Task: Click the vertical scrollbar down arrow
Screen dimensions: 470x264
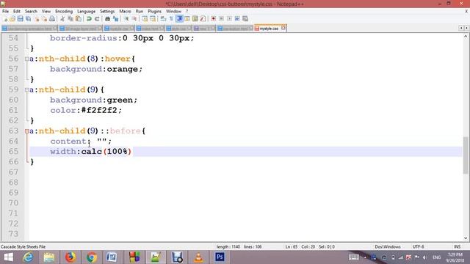Action: (x=466, y=238)
